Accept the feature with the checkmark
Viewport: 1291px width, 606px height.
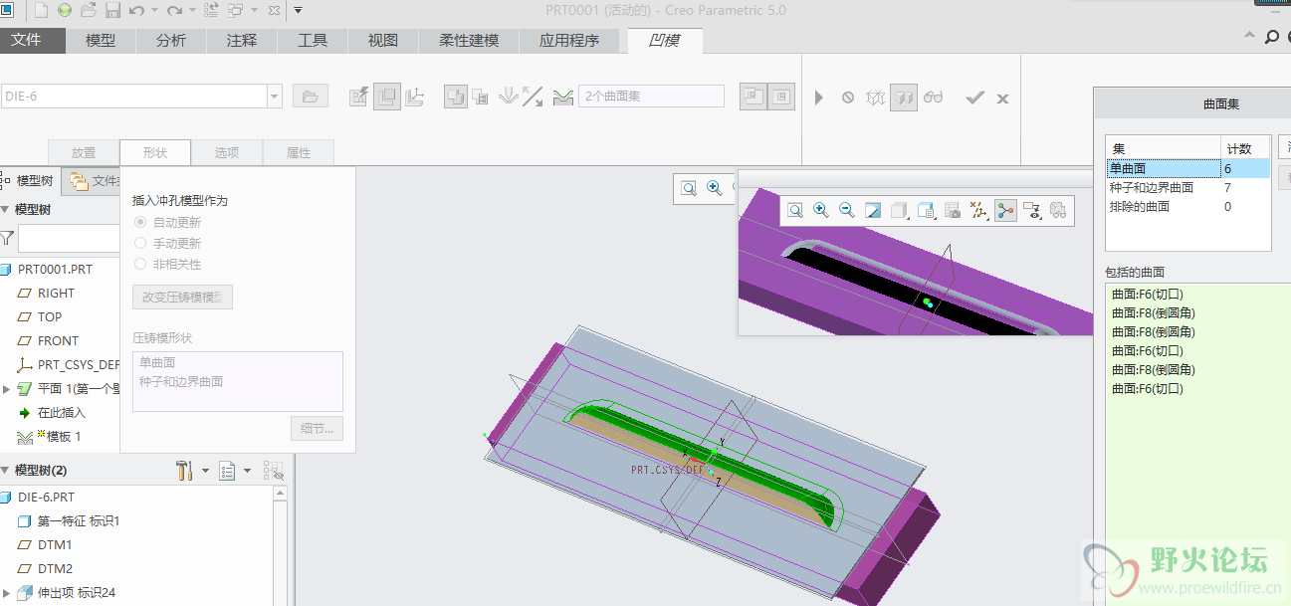pos(975,98)
